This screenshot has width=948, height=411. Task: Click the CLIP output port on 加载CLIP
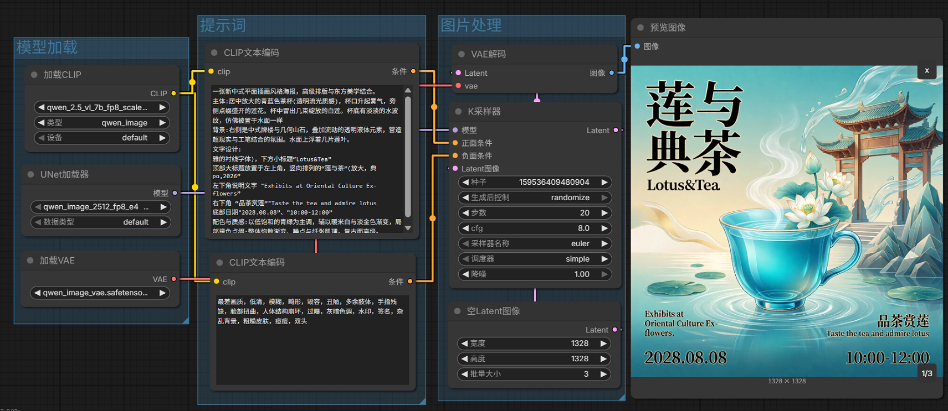(x=174, y=93)
